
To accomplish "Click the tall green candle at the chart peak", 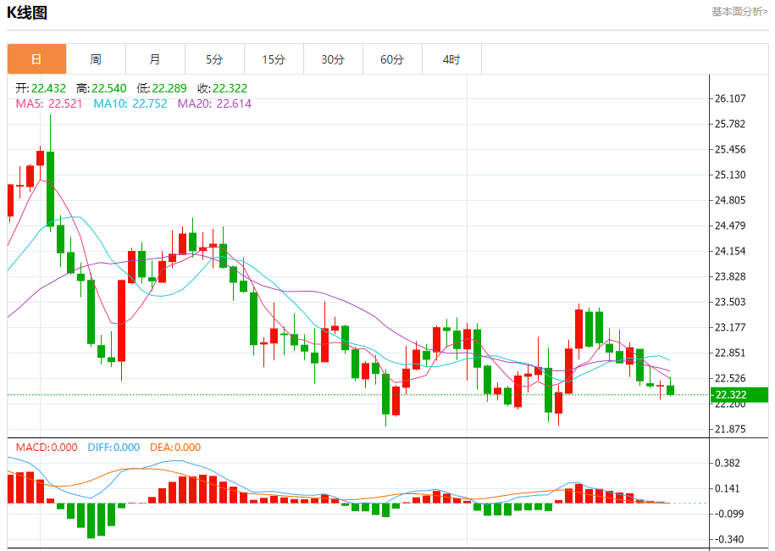I will click(50, 188).
